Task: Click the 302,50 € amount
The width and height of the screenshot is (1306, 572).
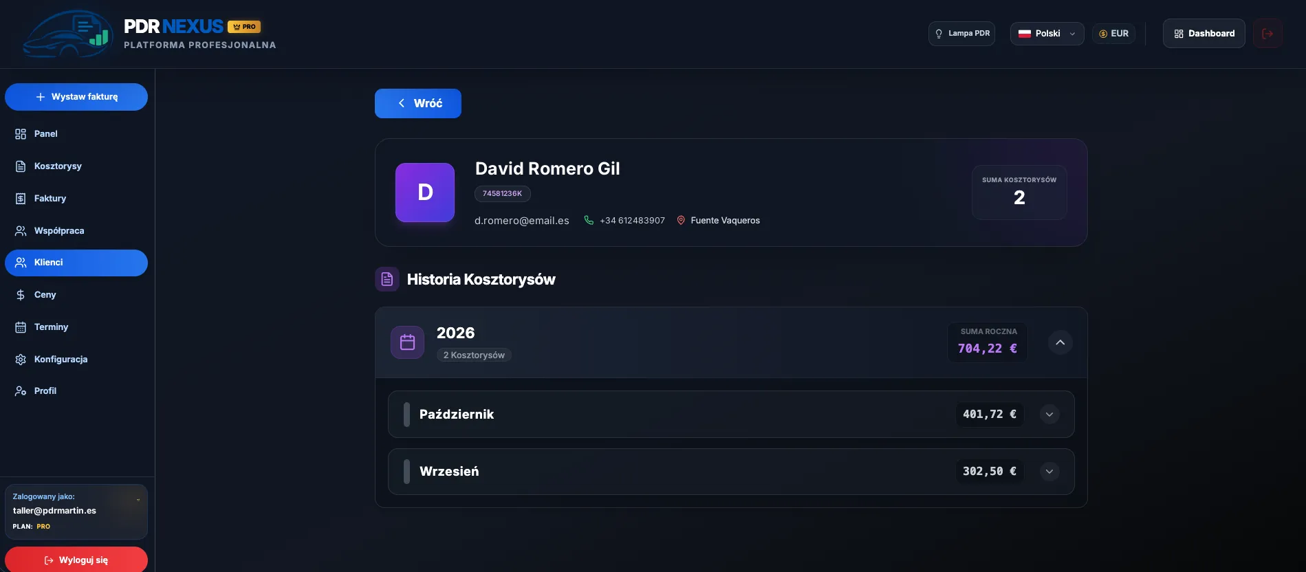Action: coord(990,472)
